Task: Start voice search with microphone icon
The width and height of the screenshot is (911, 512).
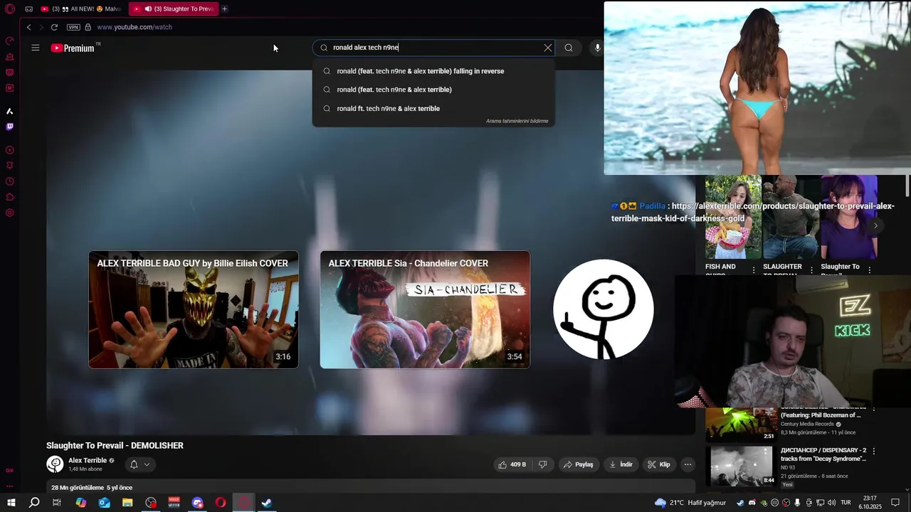Action: [x=597, y=48]
